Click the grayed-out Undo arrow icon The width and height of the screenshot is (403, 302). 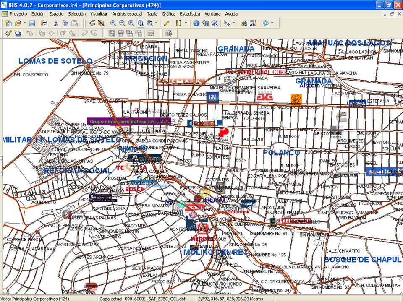(84, 34)
